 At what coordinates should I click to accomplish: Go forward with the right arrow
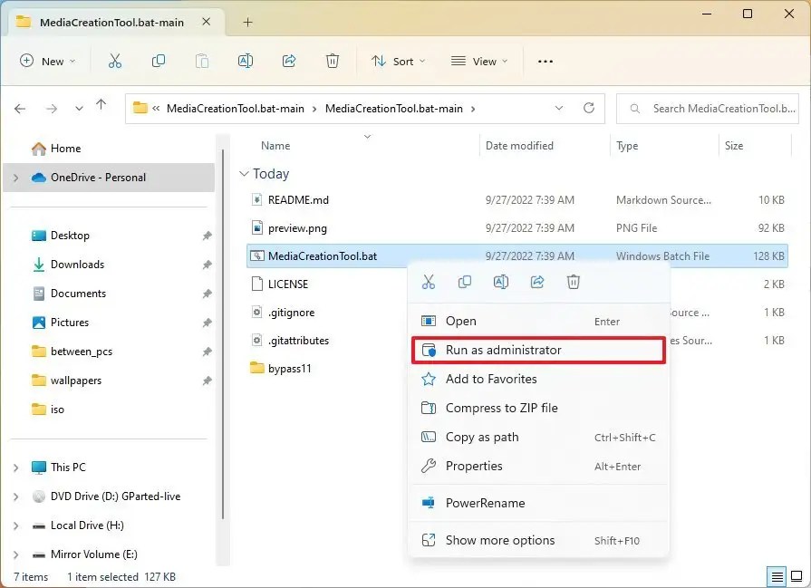(52, 109)
